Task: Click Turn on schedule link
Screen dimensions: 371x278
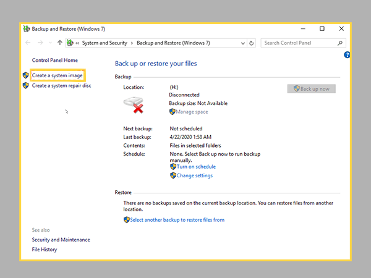Action: [196, 167]
